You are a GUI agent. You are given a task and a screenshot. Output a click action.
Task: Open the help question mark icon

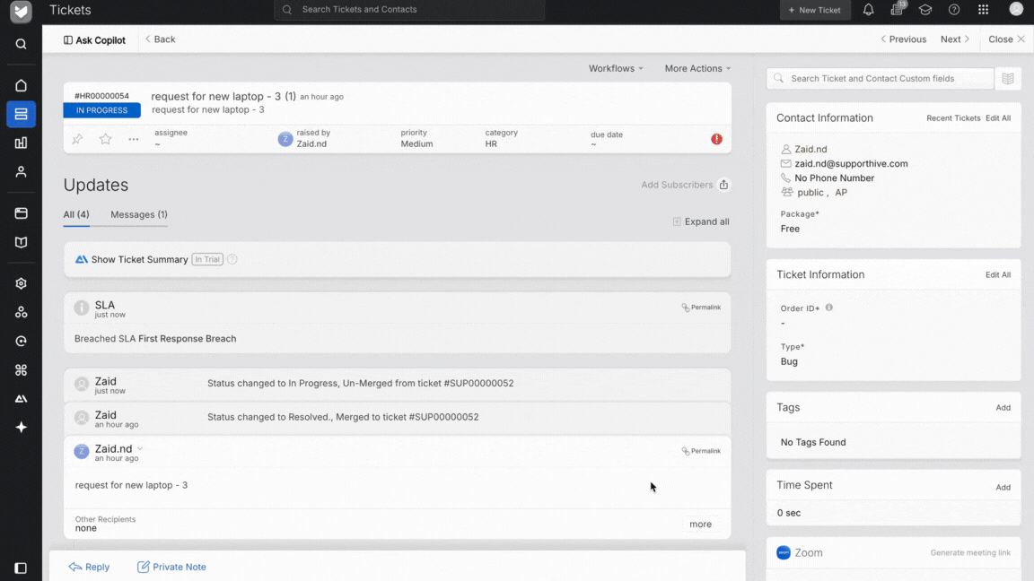pyautogui.click(x=954, y=10)
